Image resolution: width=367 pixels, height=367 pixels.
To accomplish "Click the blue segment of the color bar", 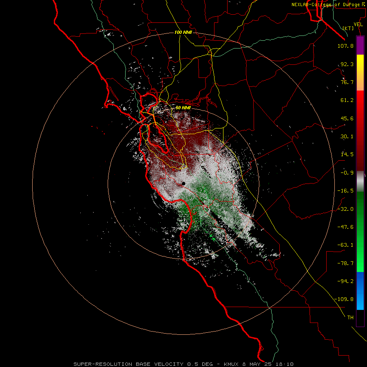I will (x=360, y=291).
